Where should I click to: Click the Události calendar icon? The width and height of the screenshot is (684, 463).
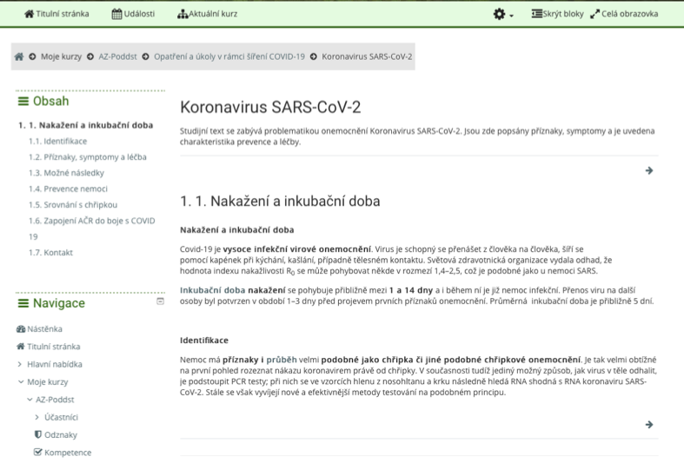(x=117, y=14)
